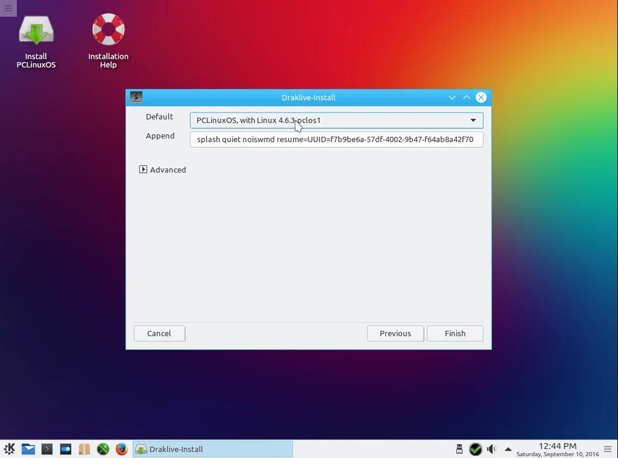Click the removable device tray icon
Viewport: 618px width, 458px height.
pyautogui.click(x=459, y=449)
